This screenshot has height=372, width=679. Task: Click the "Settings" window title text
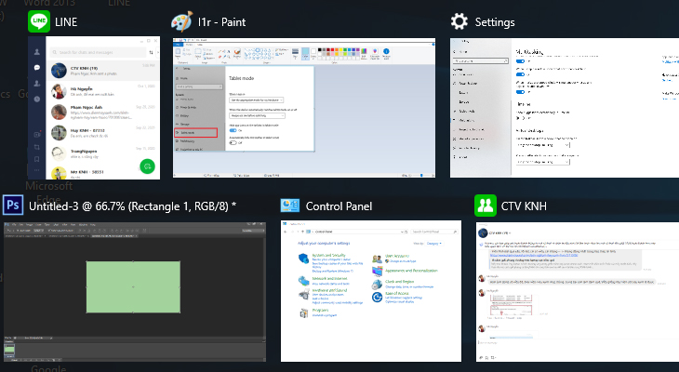[495, 22]
